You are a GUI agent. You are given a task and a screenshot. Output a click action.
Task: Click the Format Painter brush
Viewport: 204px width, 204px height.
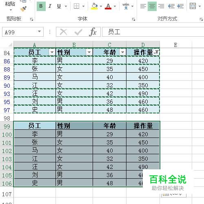[23, 9]
